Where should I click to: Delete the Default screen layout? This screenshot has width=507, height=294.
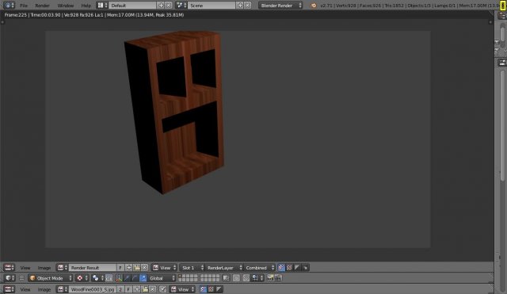(x=169, y=6)
